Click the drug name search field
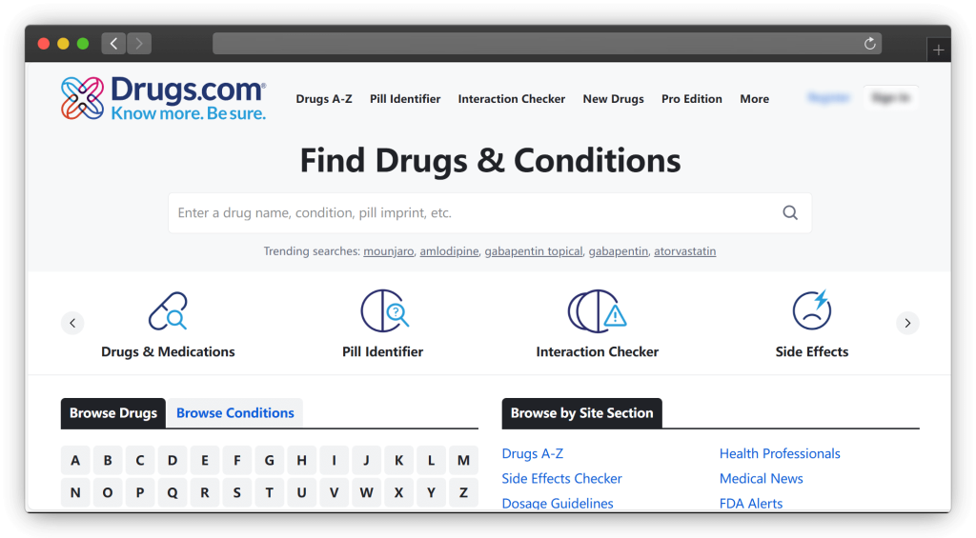Image resolution: width=976 pixels, height=538 pixels. [477, 213]
